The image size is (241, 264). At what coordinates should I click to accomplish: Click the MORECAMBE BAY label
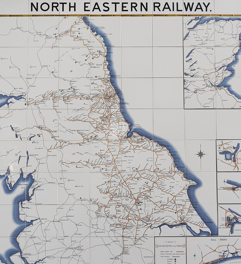click(x=24, y=186)
